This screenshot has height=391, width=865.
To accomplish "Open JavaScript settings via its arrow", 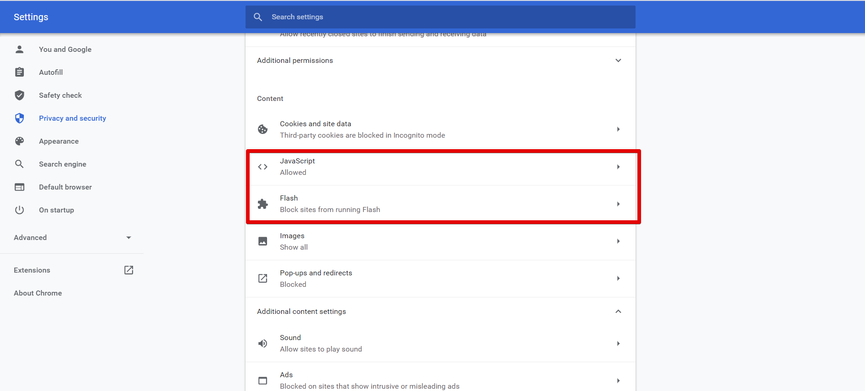I will coord(618,167).
